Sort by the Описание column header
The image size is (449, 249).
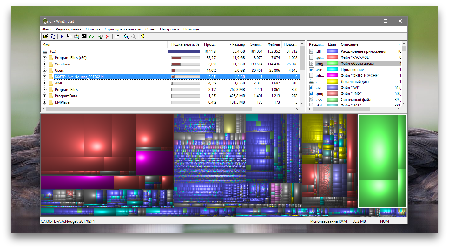point(366,44)
